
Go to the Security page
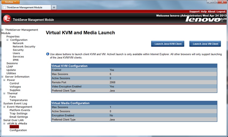click(18, 50)
